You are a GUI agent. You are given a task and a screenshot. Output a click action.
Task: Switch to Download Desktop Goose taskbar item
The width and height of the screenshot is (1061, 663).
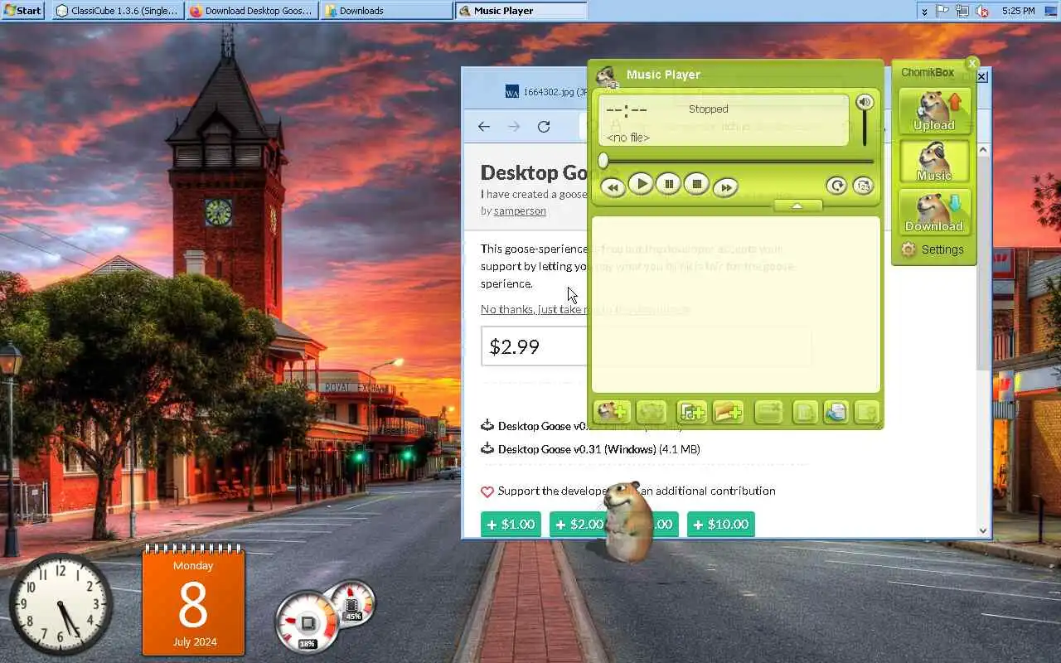click(x=252, y=11)
